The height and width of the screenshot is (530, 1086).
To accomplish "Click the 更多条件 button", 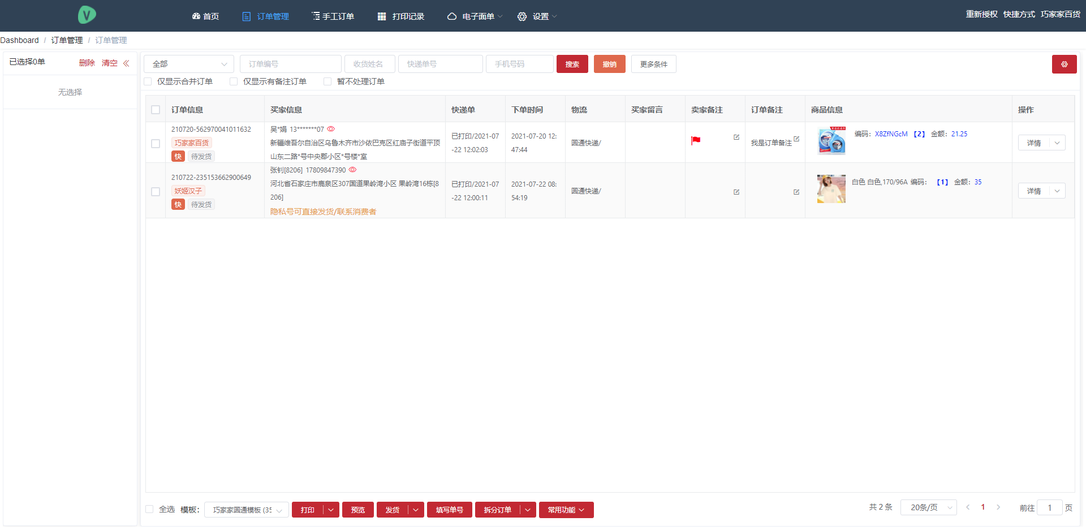I will 653,64.
